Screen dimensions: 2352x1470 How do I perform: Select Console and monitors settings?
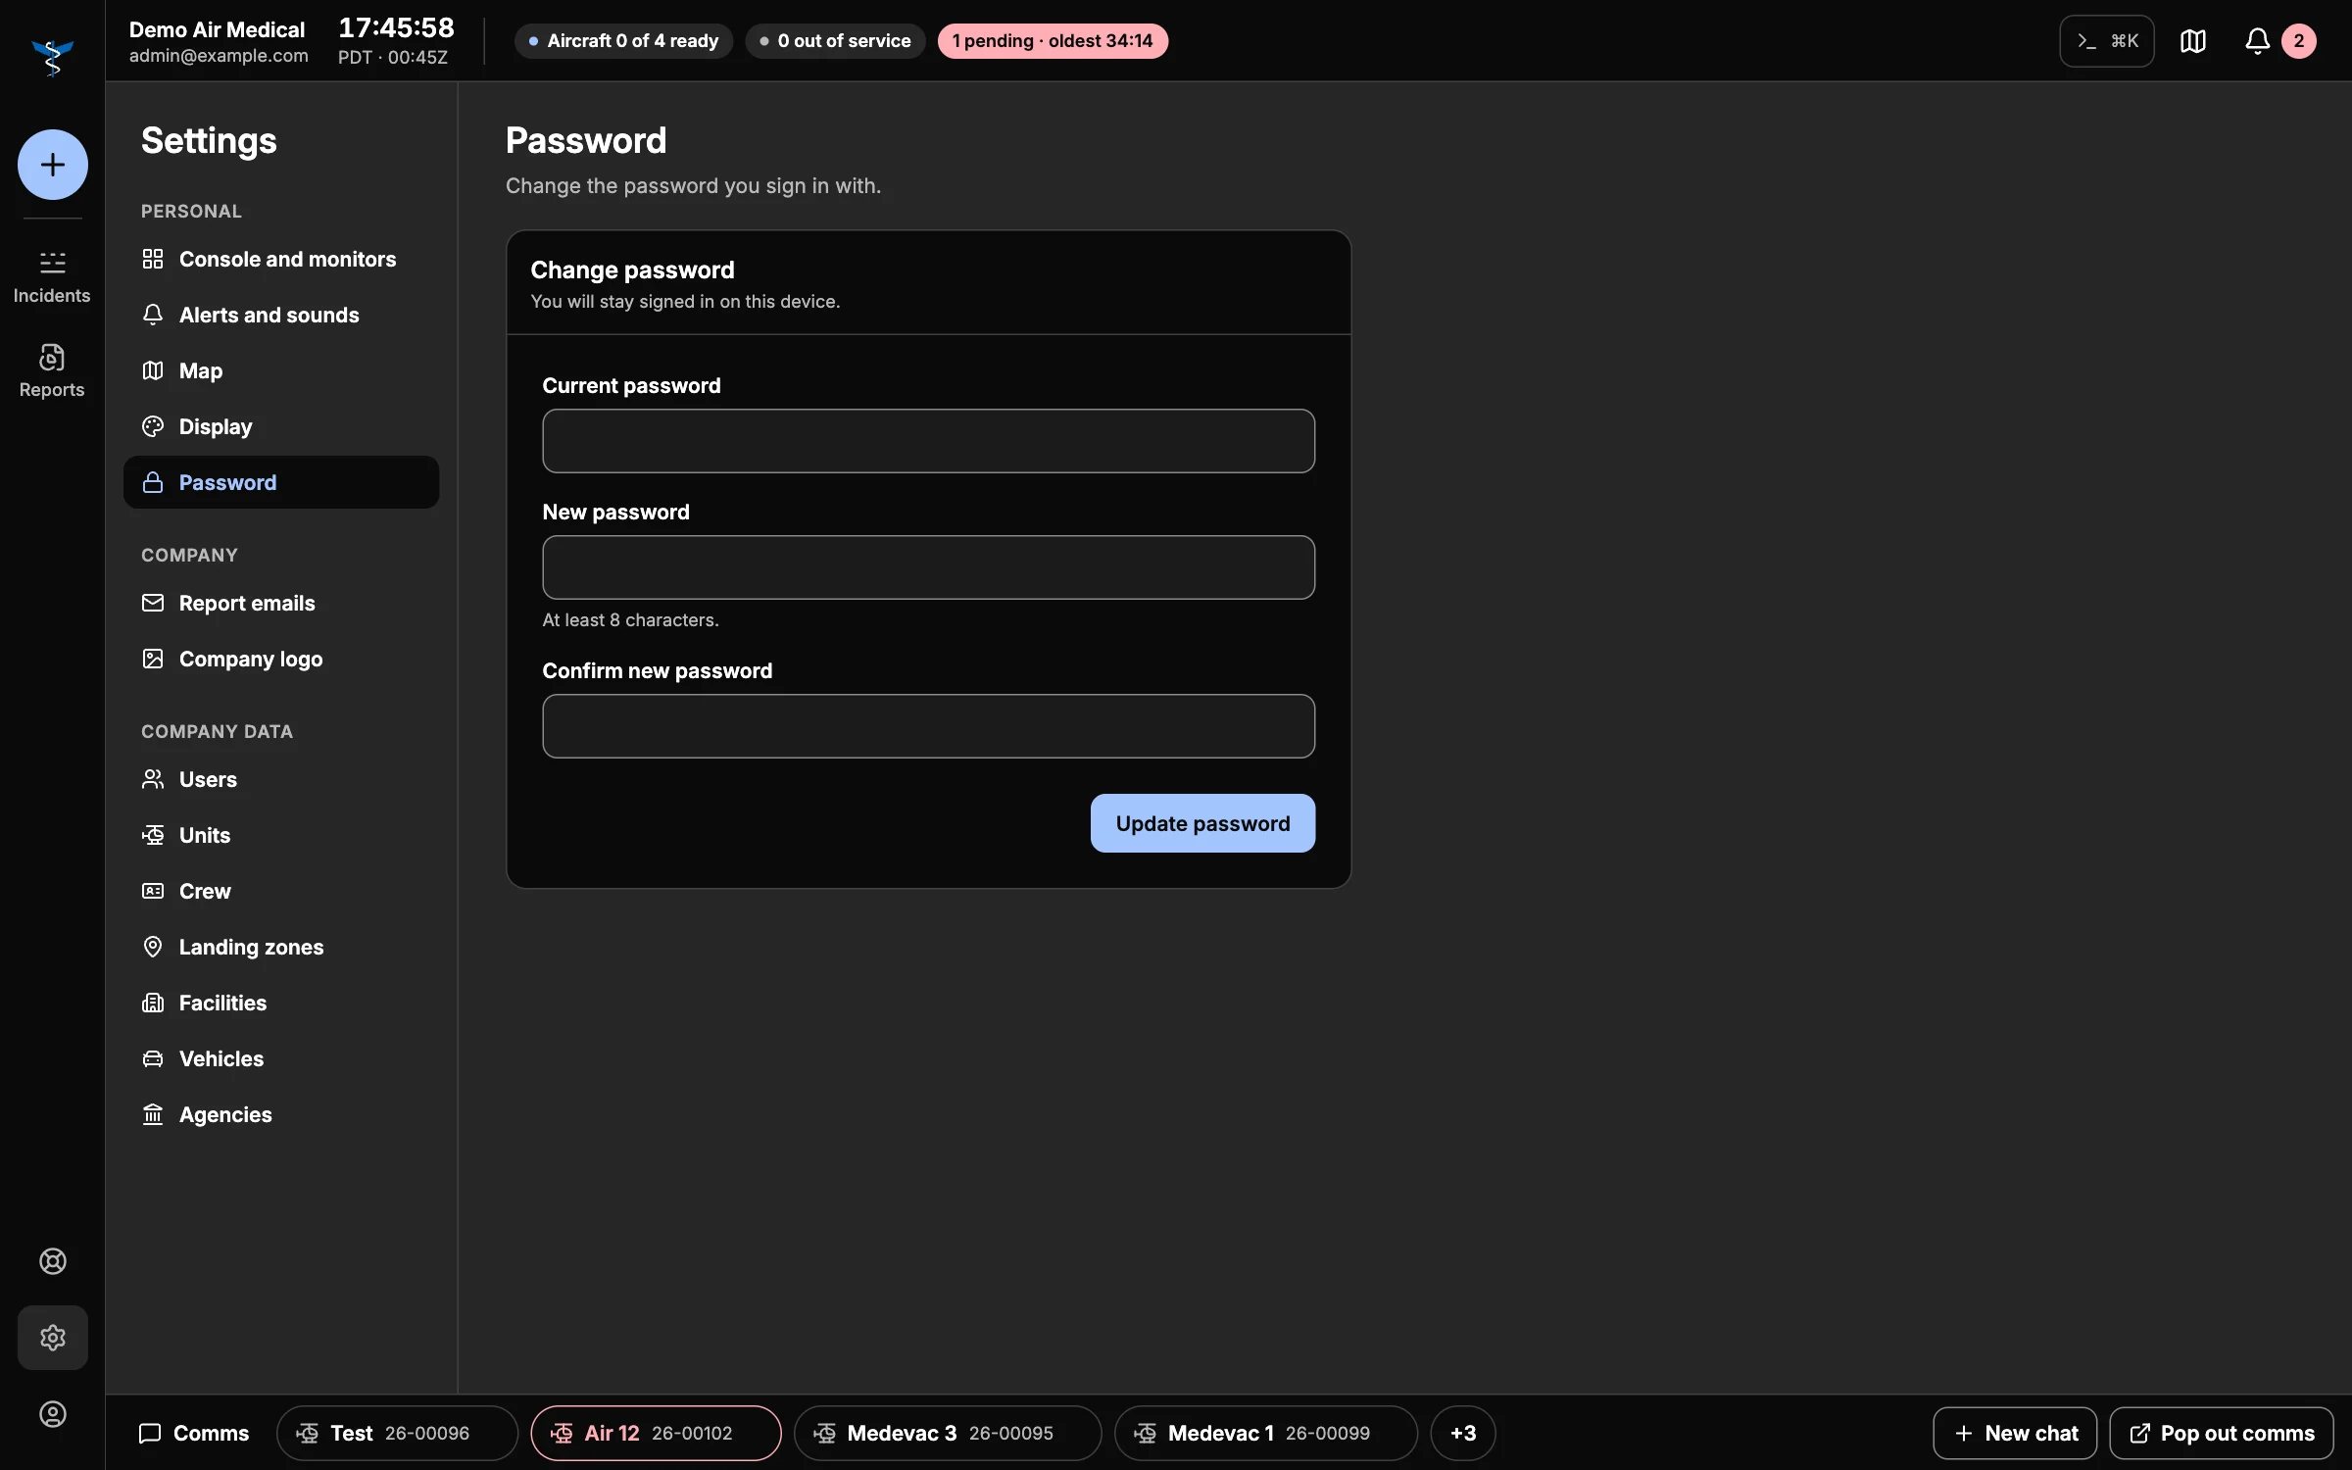281,259
